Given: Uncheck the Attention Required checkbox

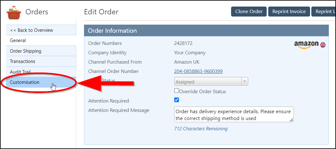Looking at the screenshot, I should (176, 100).
